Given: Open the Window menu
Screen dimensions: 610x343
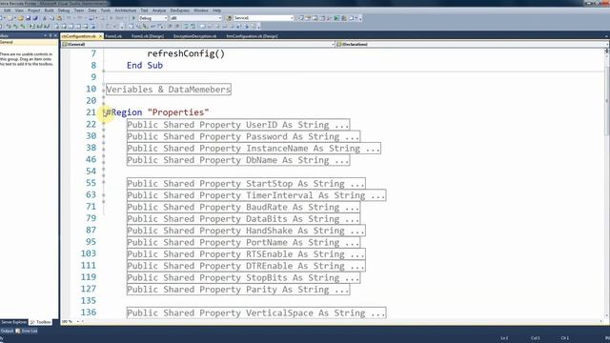Looking at the screenshot, I should point(201,10).
